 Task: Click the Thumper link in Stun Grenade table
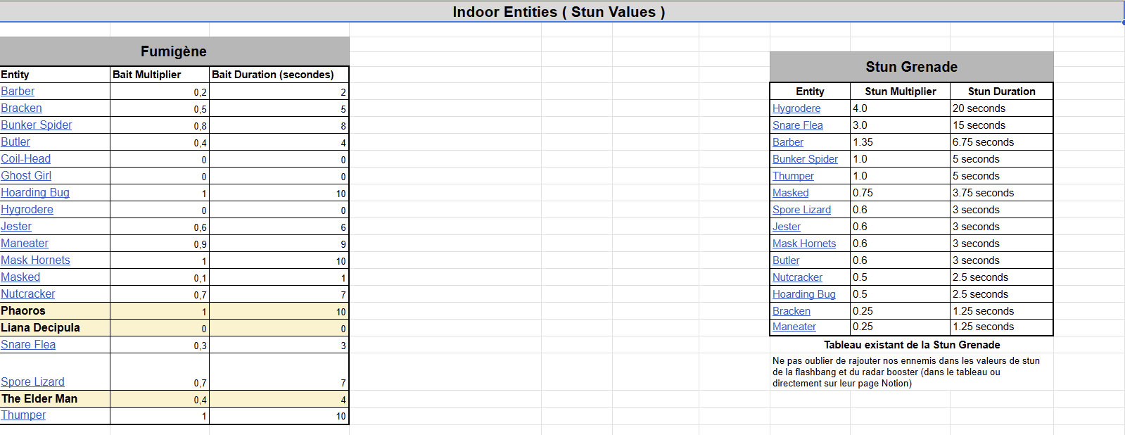793,176
